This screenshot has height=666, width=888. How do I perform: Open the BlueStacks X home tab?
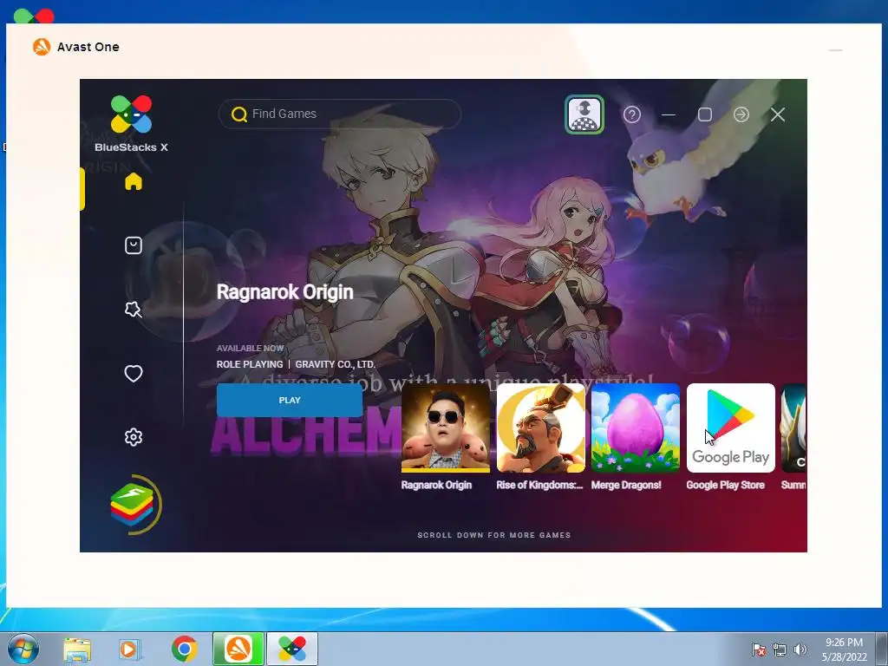tap(134, 181)
